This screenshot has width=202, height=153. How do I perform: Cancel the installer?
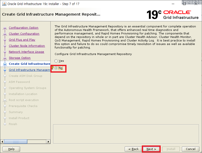pos(190,149)
